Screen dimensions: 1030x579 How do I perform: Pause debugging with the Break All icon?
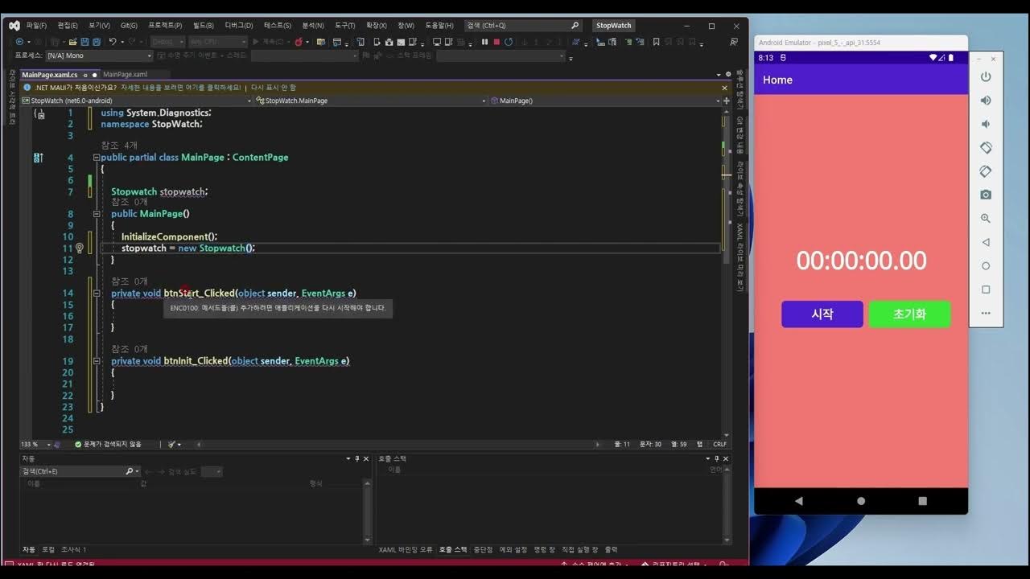point(484,42)
